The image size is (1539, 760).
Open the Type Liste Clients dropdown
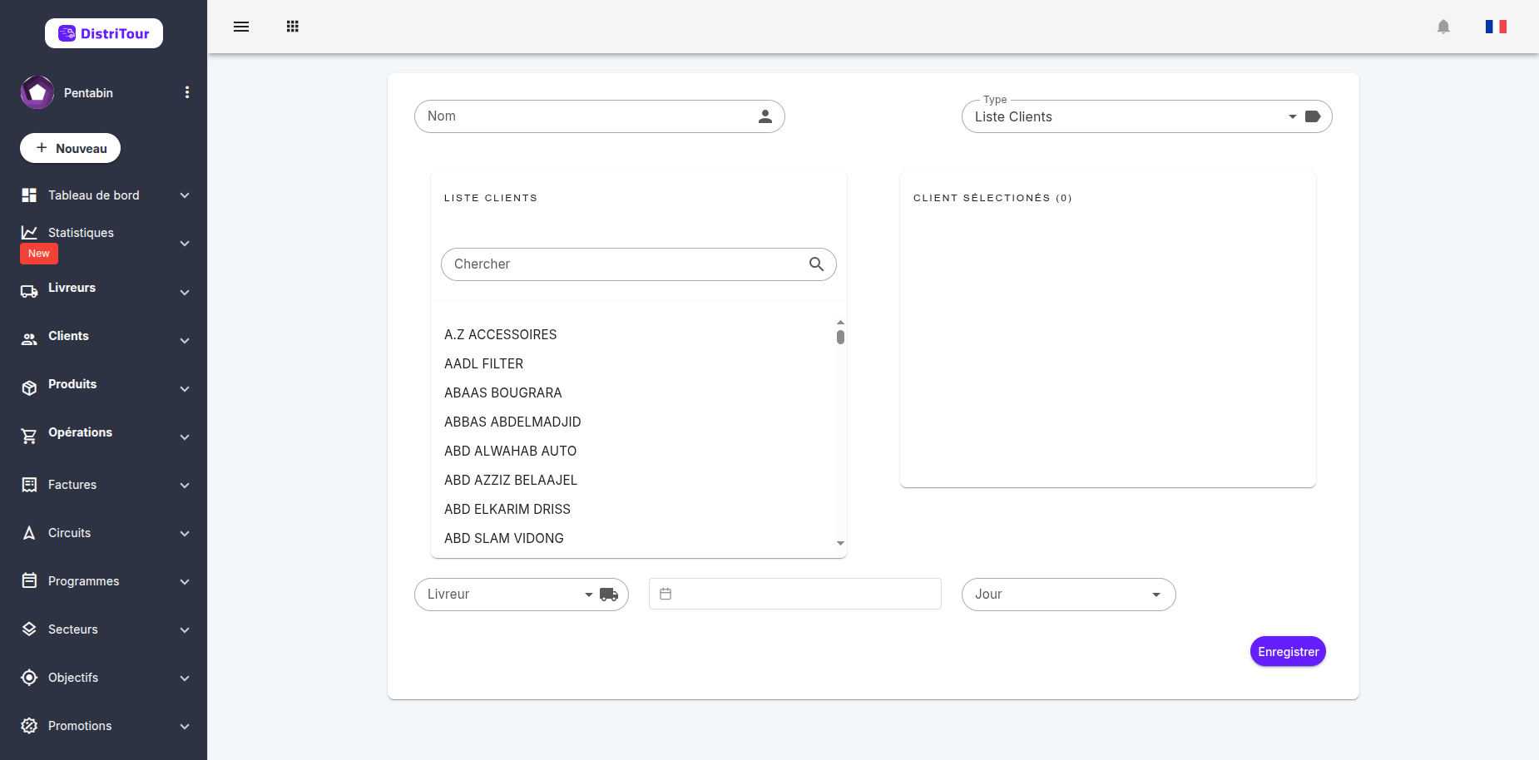(1146, 116)
